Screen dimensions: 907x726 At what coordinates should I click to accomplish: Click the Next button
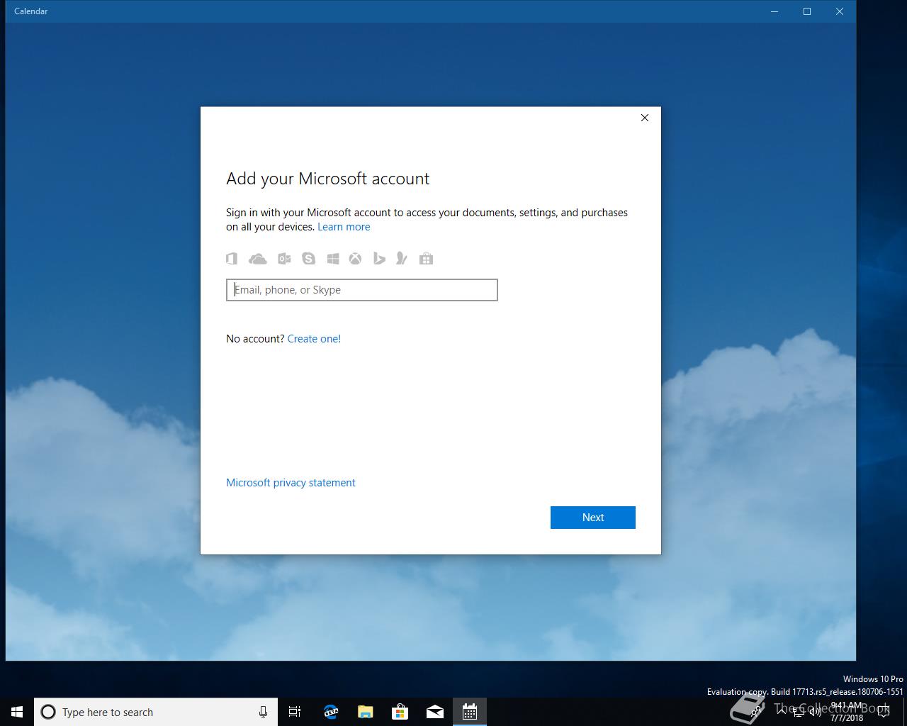pyautogui.click(x=593, y=518)
